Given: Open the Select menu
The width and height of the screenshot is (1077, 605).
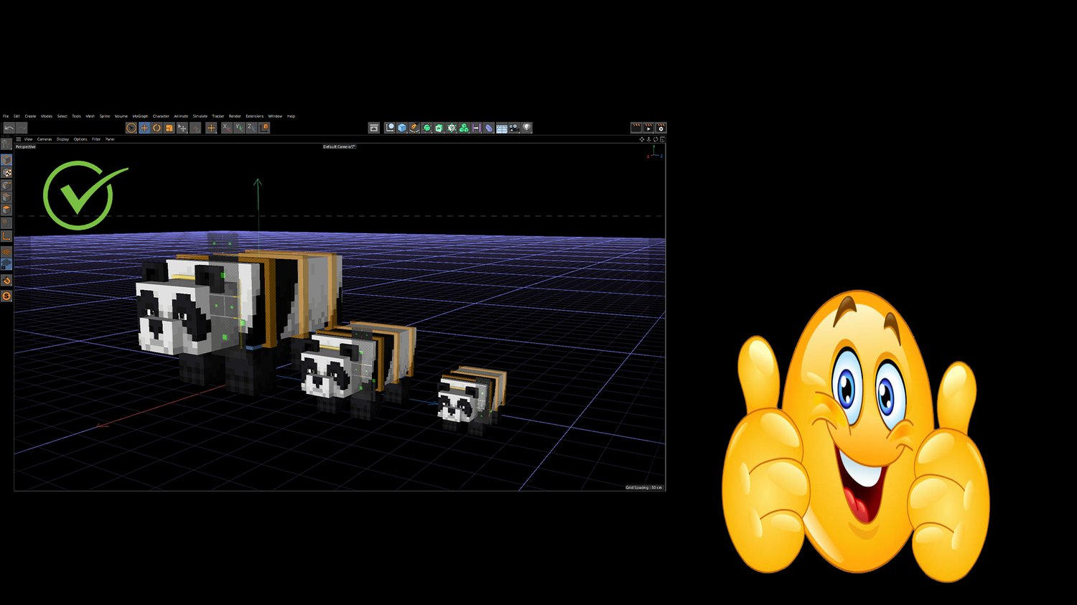Looking at the screenshot, I should (62, 116).
